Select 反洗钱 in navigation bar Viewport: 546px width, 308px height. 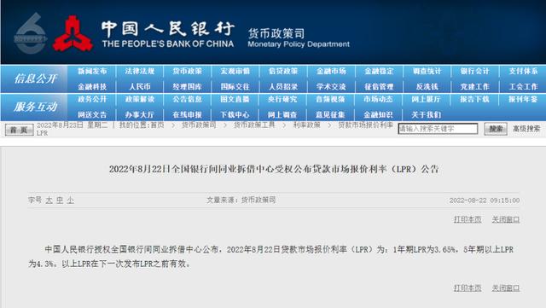click(x=427, y=86)
